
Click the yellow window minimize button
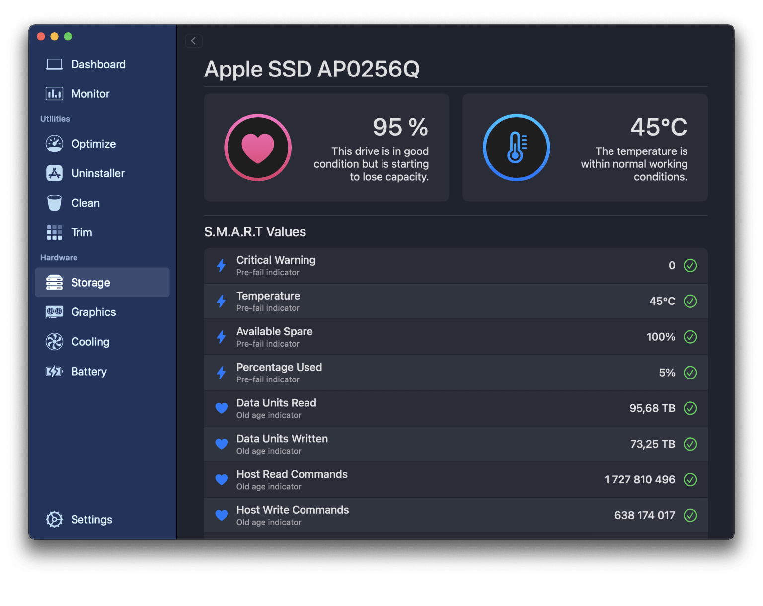55,36
